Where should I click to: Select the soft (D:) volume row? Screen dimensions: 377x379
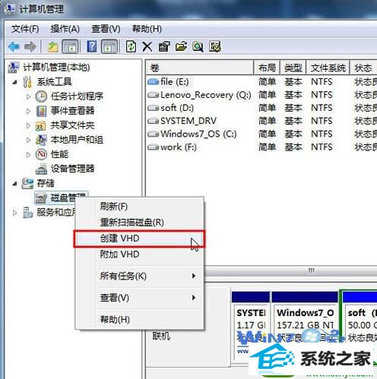261,108
